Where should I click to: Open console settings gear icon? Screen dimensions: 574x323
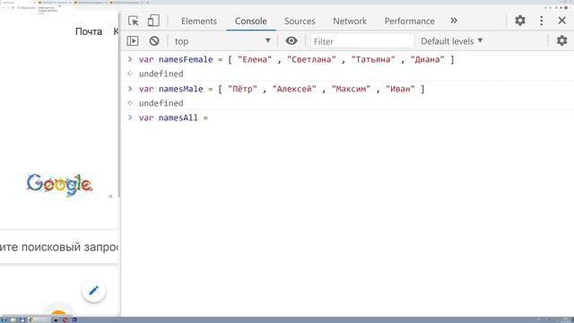click(562, 40)
